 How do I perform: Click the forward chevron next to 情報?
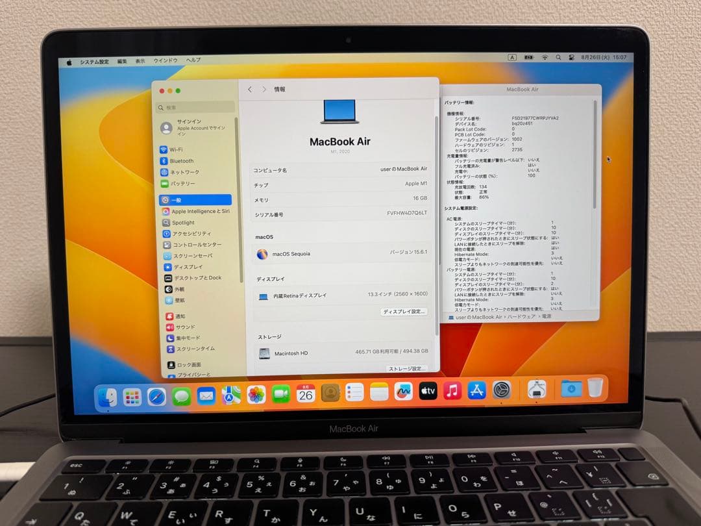[x=264, y=90]
